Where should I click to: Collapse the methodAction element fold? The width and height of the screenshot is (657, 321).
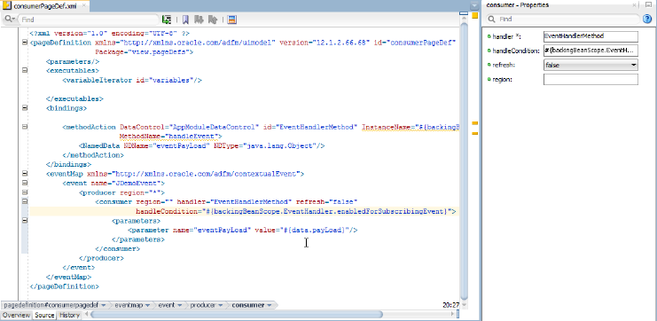[x=25, y=127]
